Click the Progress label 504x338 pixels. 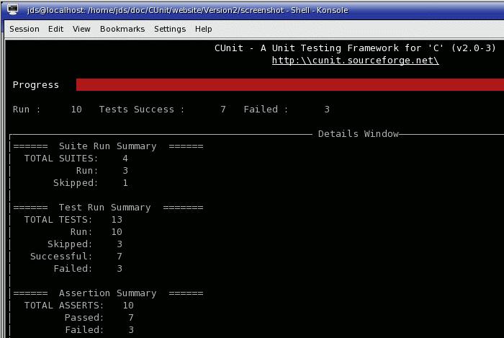click(x=36, y=85)
